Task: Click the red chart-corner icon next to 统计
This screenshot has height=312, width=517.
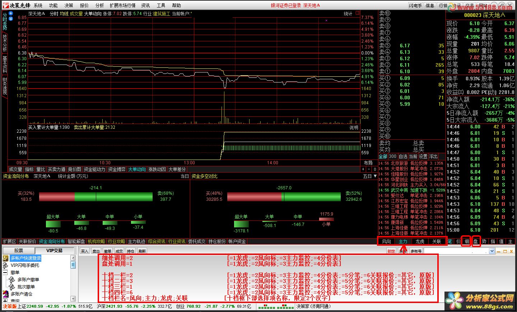Action: (x=358, y=13)
